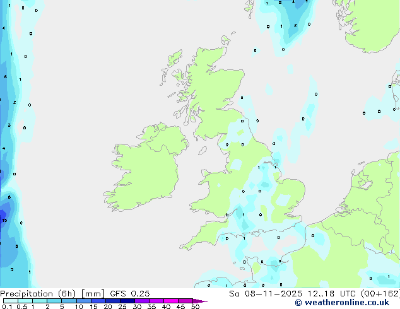
Task: Select the 2–5 mm legend color swatch
Action: [54, 301]
